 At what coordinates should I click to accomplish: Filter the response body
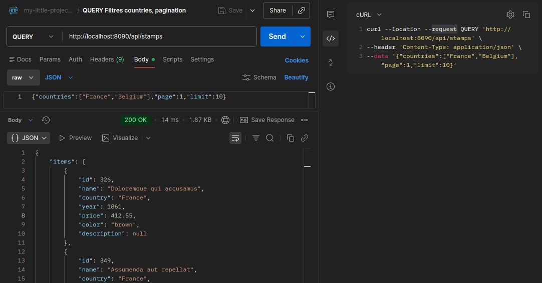256,138
